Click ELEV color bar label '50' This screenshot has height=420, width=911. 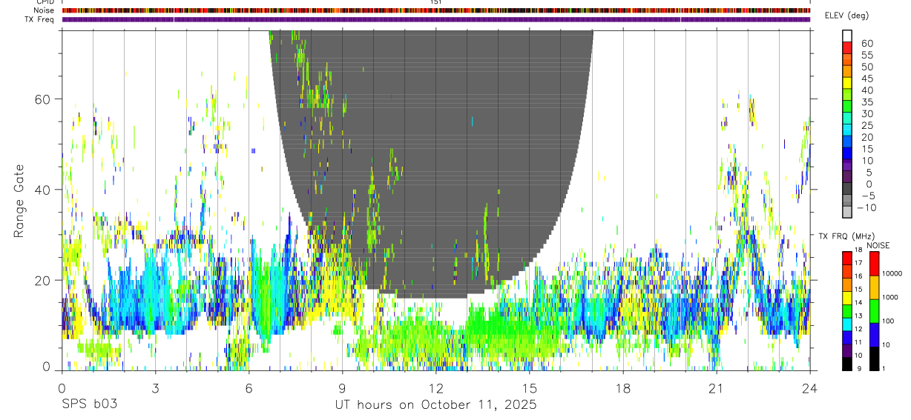866,67
